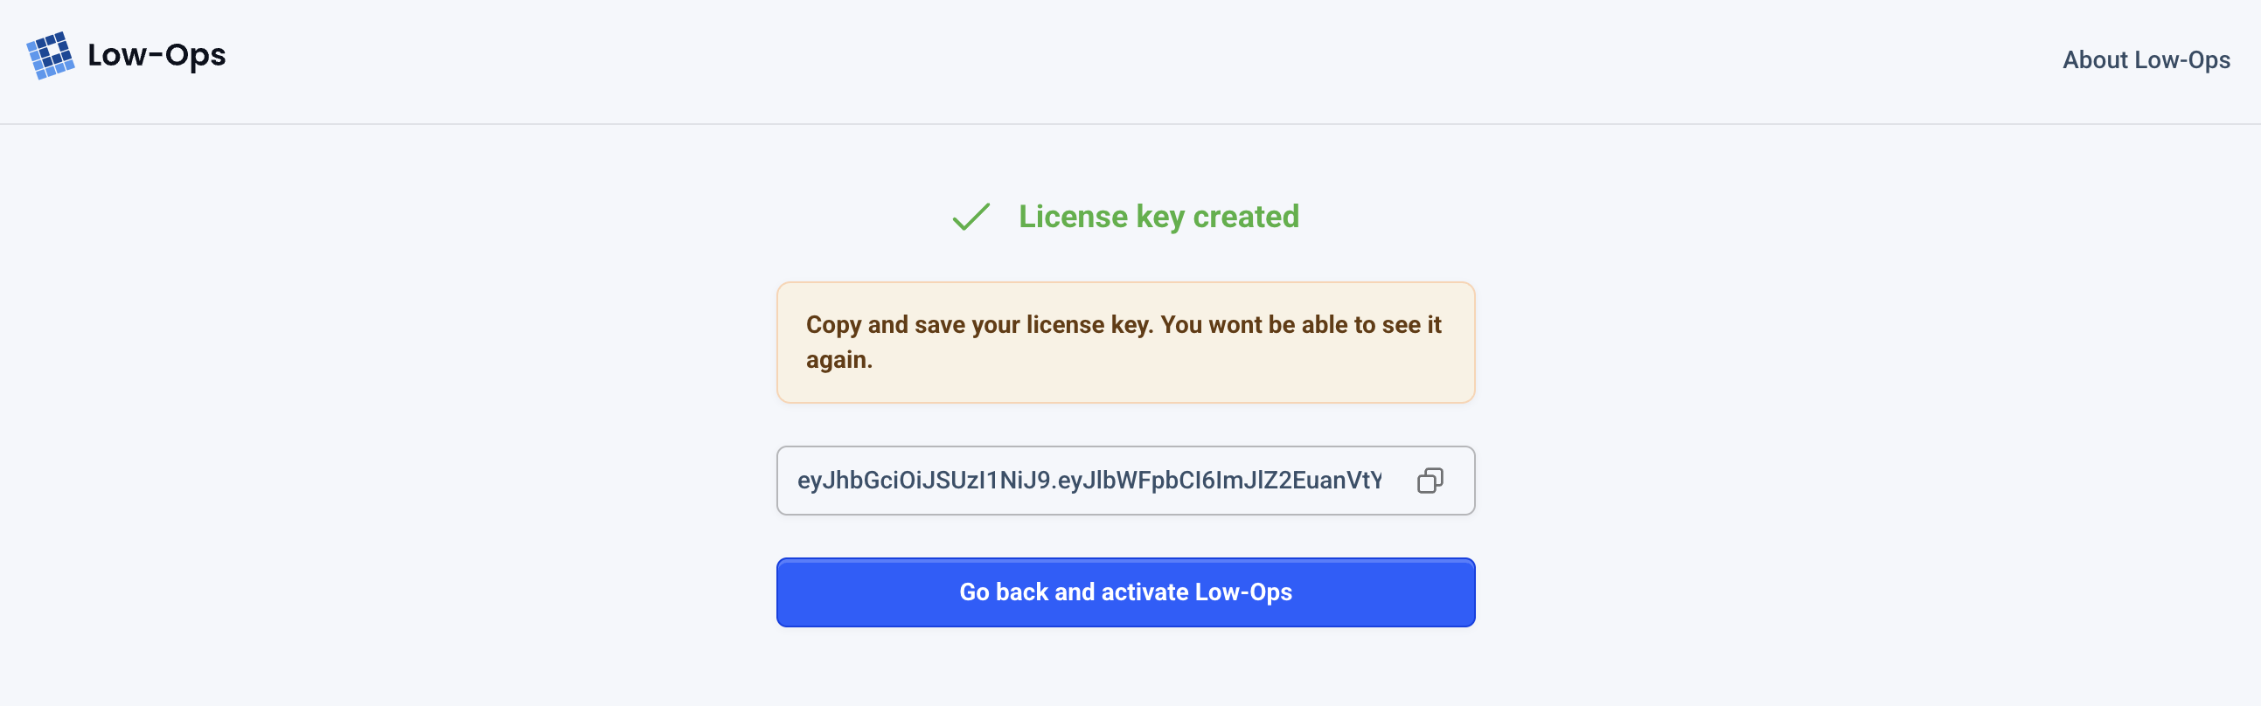Viewport: 2261px width, 706px height.
Task: Click the Low-Ops grid logo icon
Action: click(x=50, y=55)
